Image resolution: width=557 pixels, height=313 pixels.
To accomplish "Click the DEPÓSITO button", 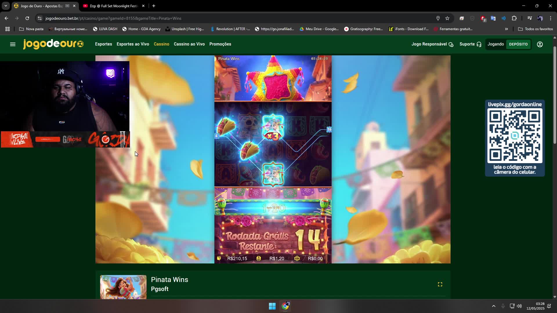I will click(x=518, y=44).
